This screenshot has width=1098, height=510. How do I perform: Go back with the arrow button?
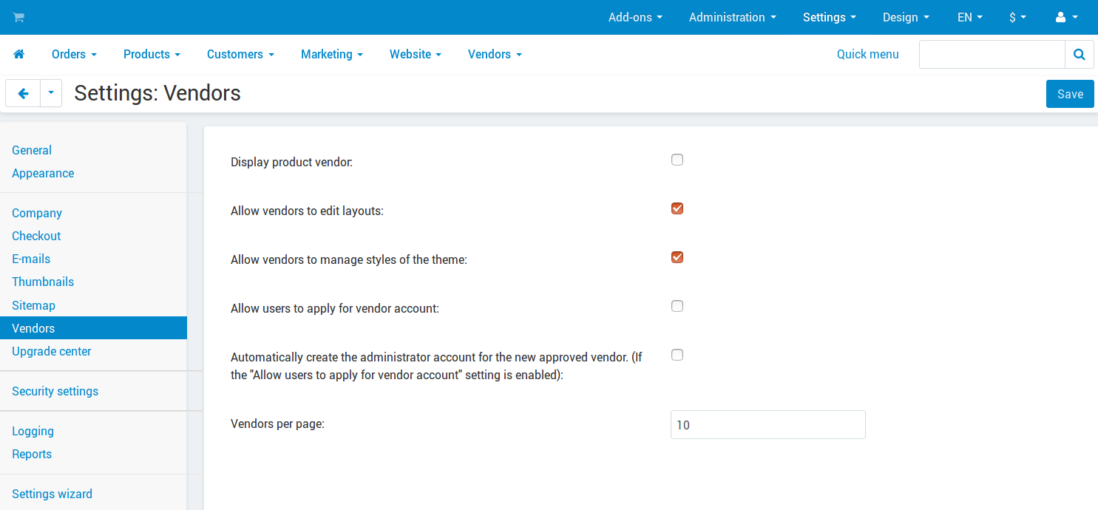click(23, 93)
